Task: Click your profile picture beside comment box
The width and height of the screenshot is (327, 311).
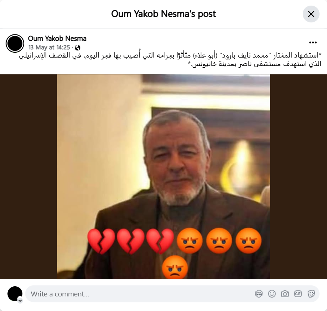Action: tap(15, 294)
